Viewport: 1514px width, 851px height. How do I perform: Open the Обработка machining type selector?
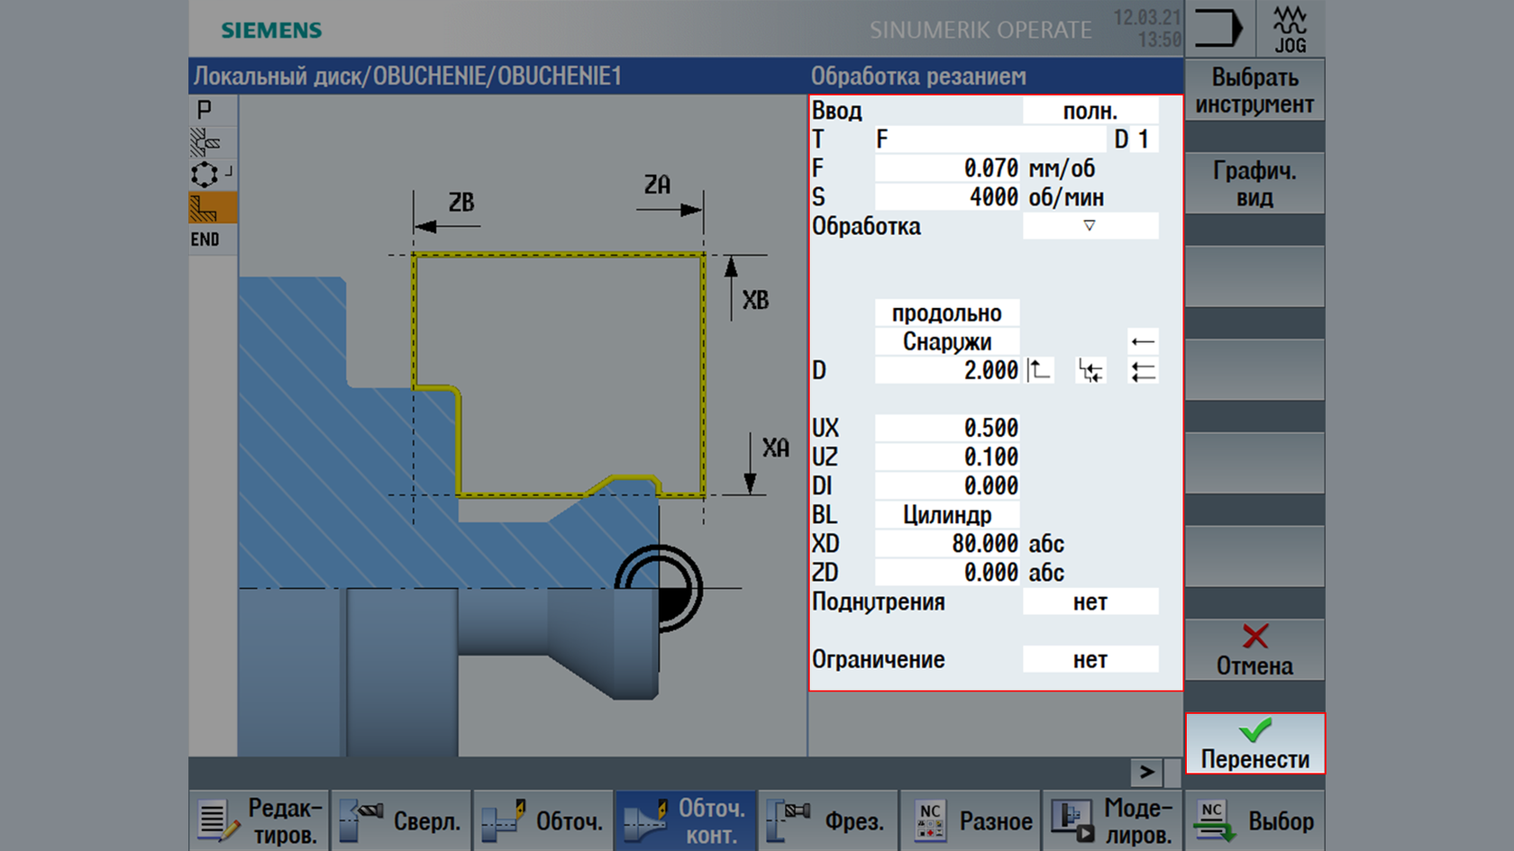click(1090, 226)
